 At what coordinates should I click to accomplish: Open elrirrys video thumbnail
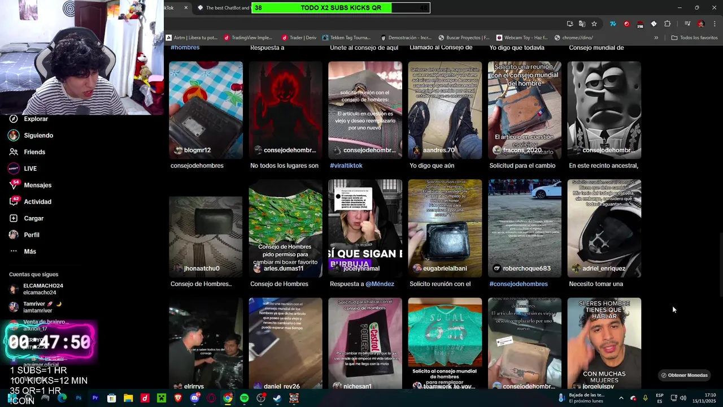pos(206,344)
